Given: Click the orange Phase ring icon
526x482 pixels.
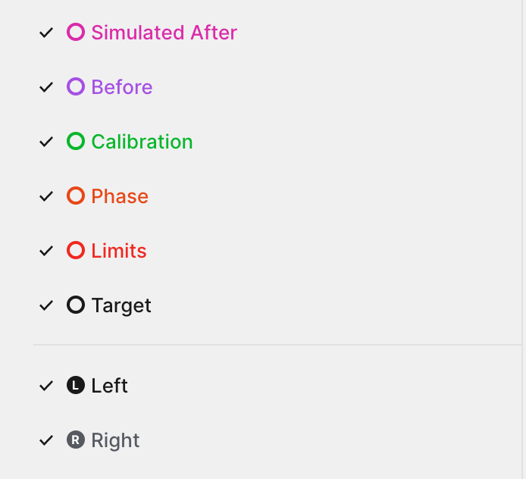Looking at the screenshot, I should tap(76, 196).
